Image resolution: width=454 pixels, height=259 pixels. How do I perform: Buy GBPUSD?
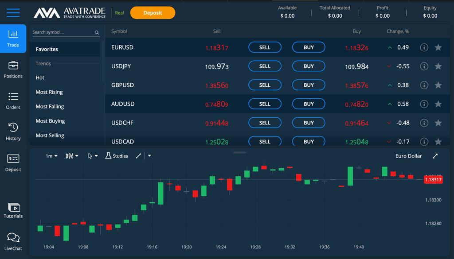pos(309,85)
